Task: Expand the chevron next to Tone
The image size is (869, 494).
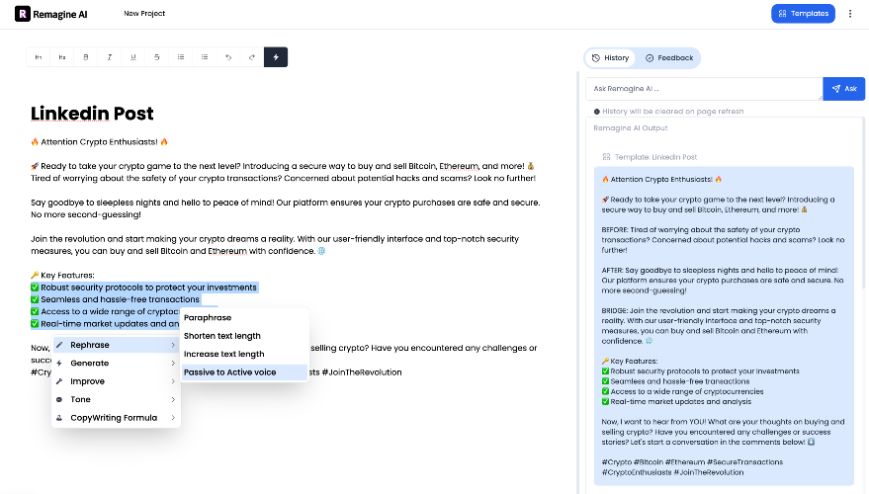Action: click(x=173, y=399)
